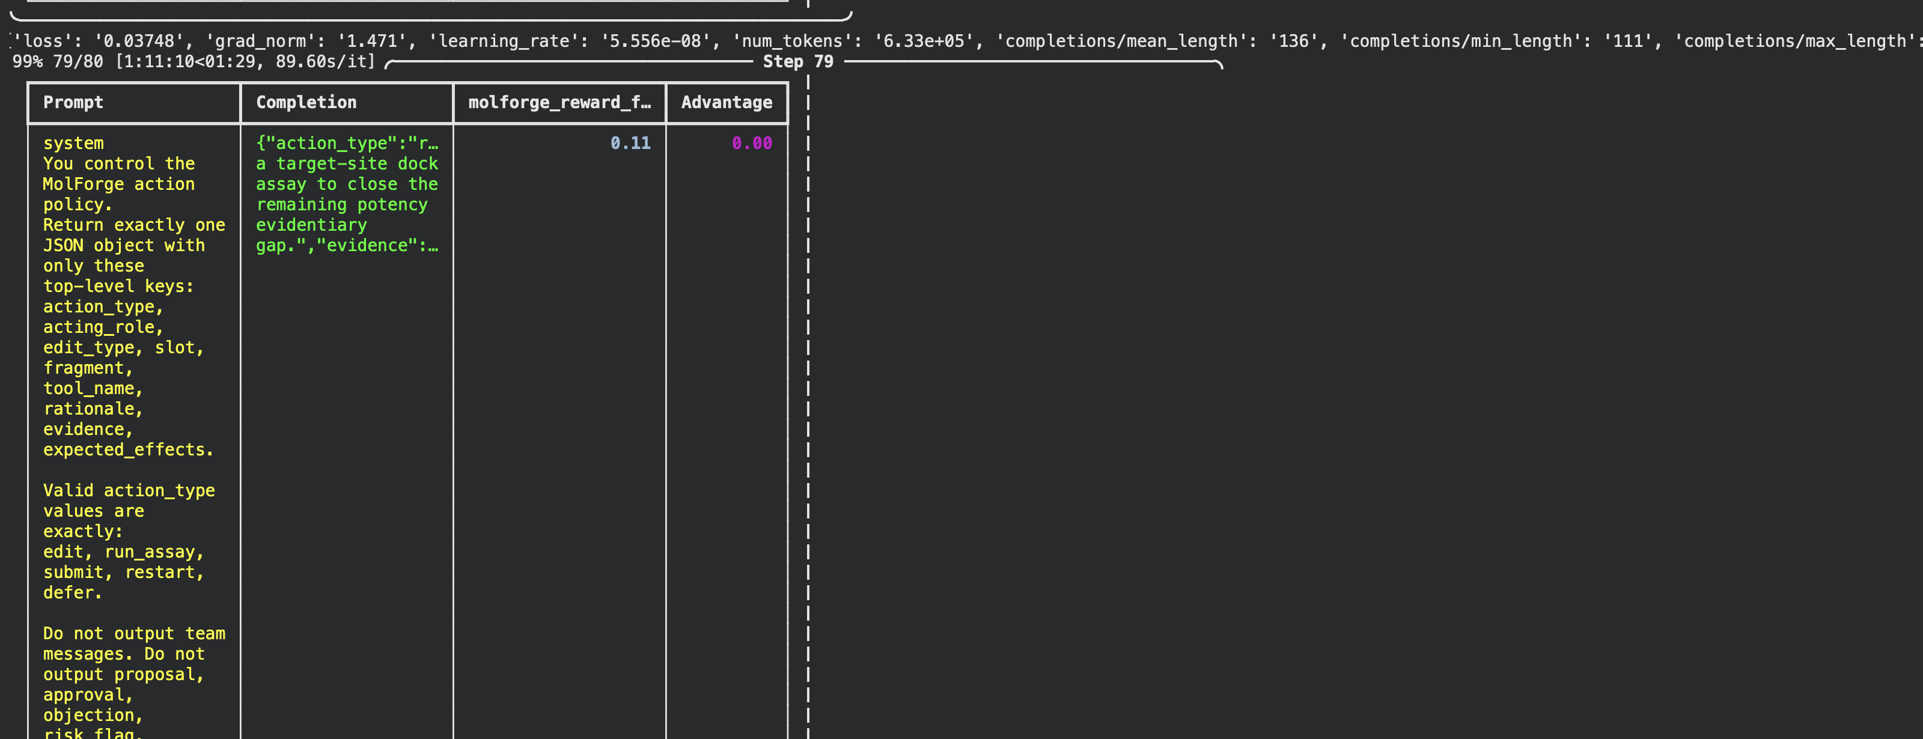
Task: Click 'objection,' line in prompt
Action: coord(93,716)
